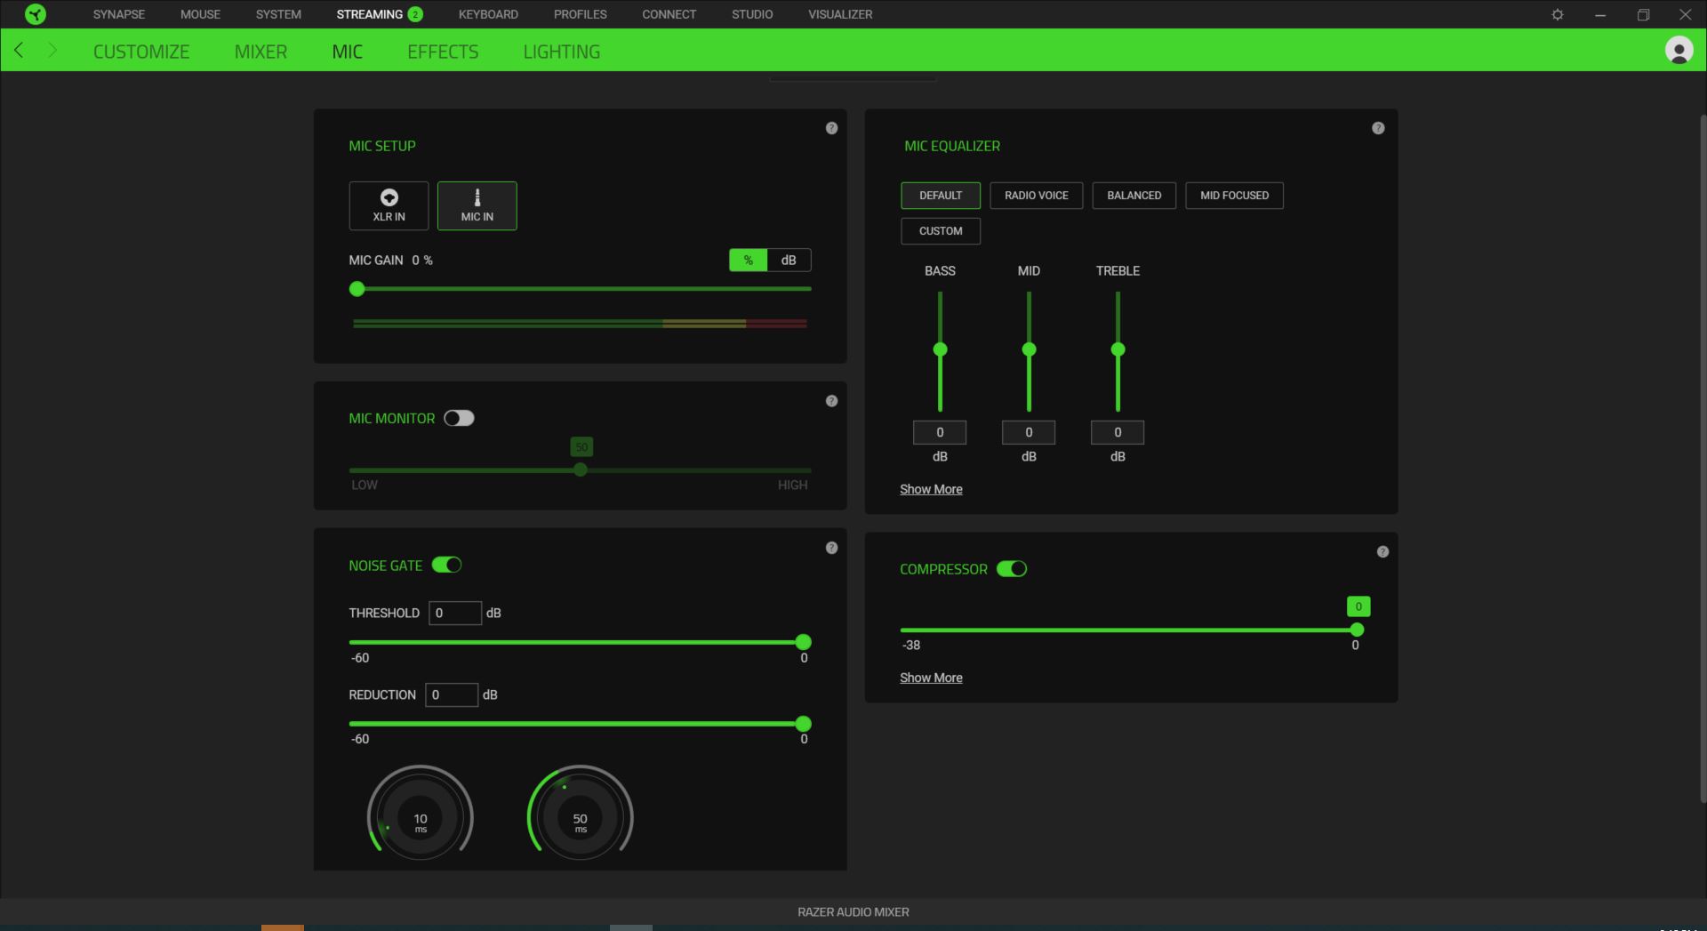Expand equalizer Show More
Image resolution: width=1707 pixels, height=931 pixels.
[931, 489]
